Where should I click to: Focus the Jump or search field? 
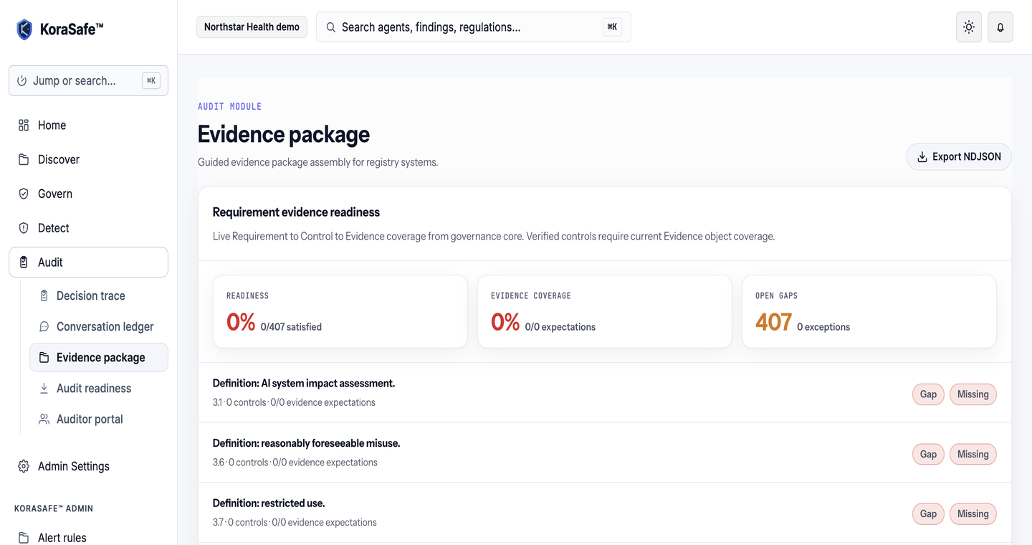pyautogui.click(x=88, y=81)
